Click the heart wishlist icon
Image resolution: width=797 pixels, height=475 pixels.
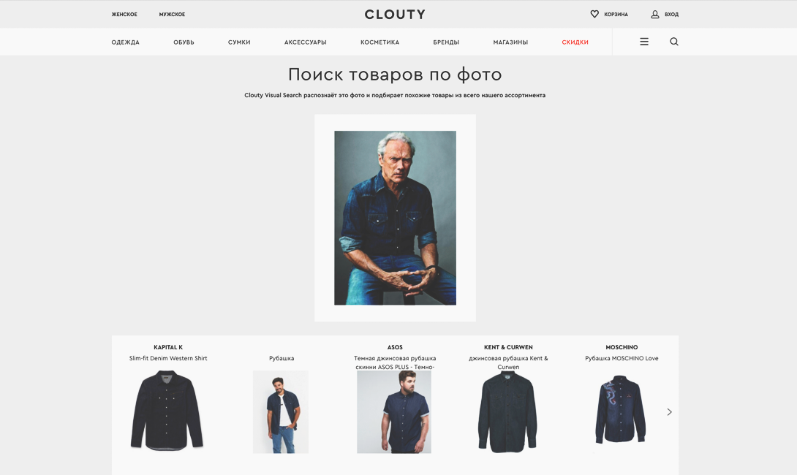point(594,14)
